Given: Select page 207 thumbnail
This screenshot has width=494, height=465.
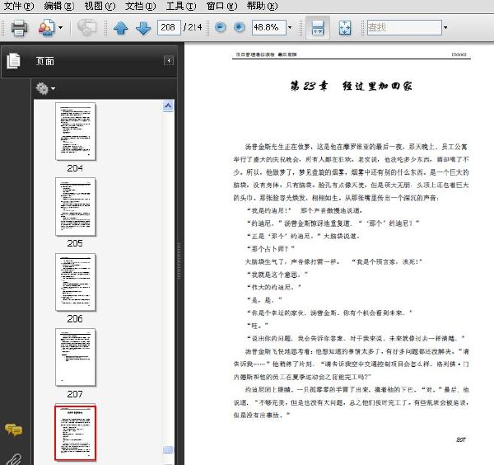Looking at the screenshot, I should [75, 358].
